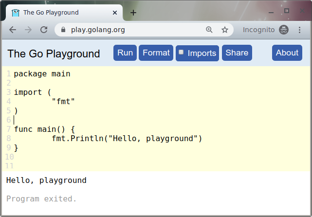Open the About page button
The width and height of the screenshot is (312, 217).
(x=287, y=53)
